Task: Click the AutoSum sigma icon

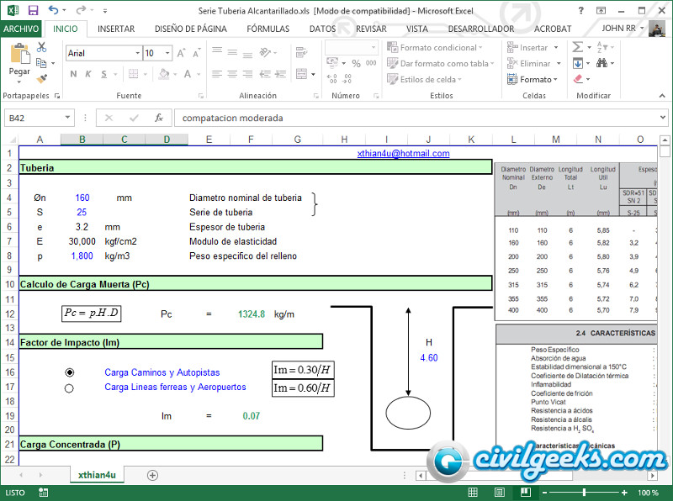Action: click(x=578, y=48)
